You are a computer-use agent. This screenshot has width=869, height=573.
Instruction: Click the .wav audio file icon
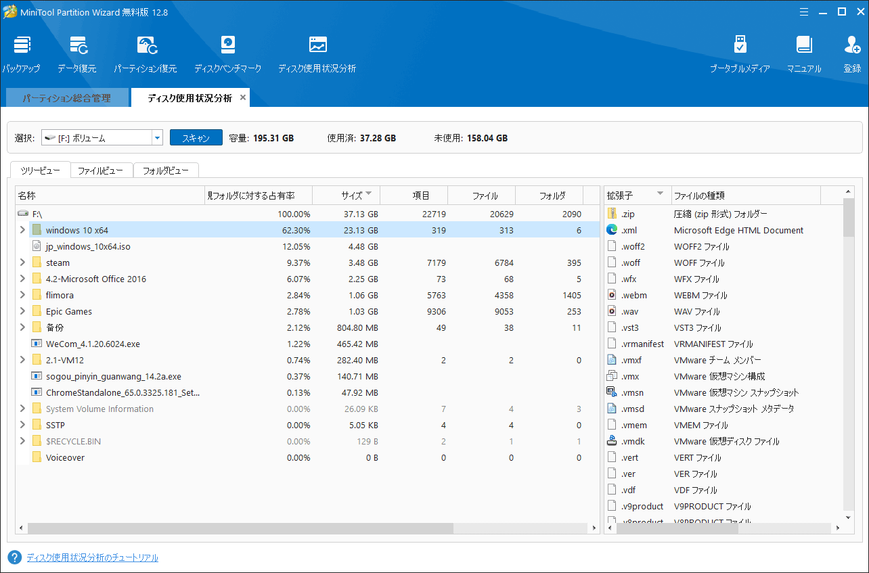612,311
